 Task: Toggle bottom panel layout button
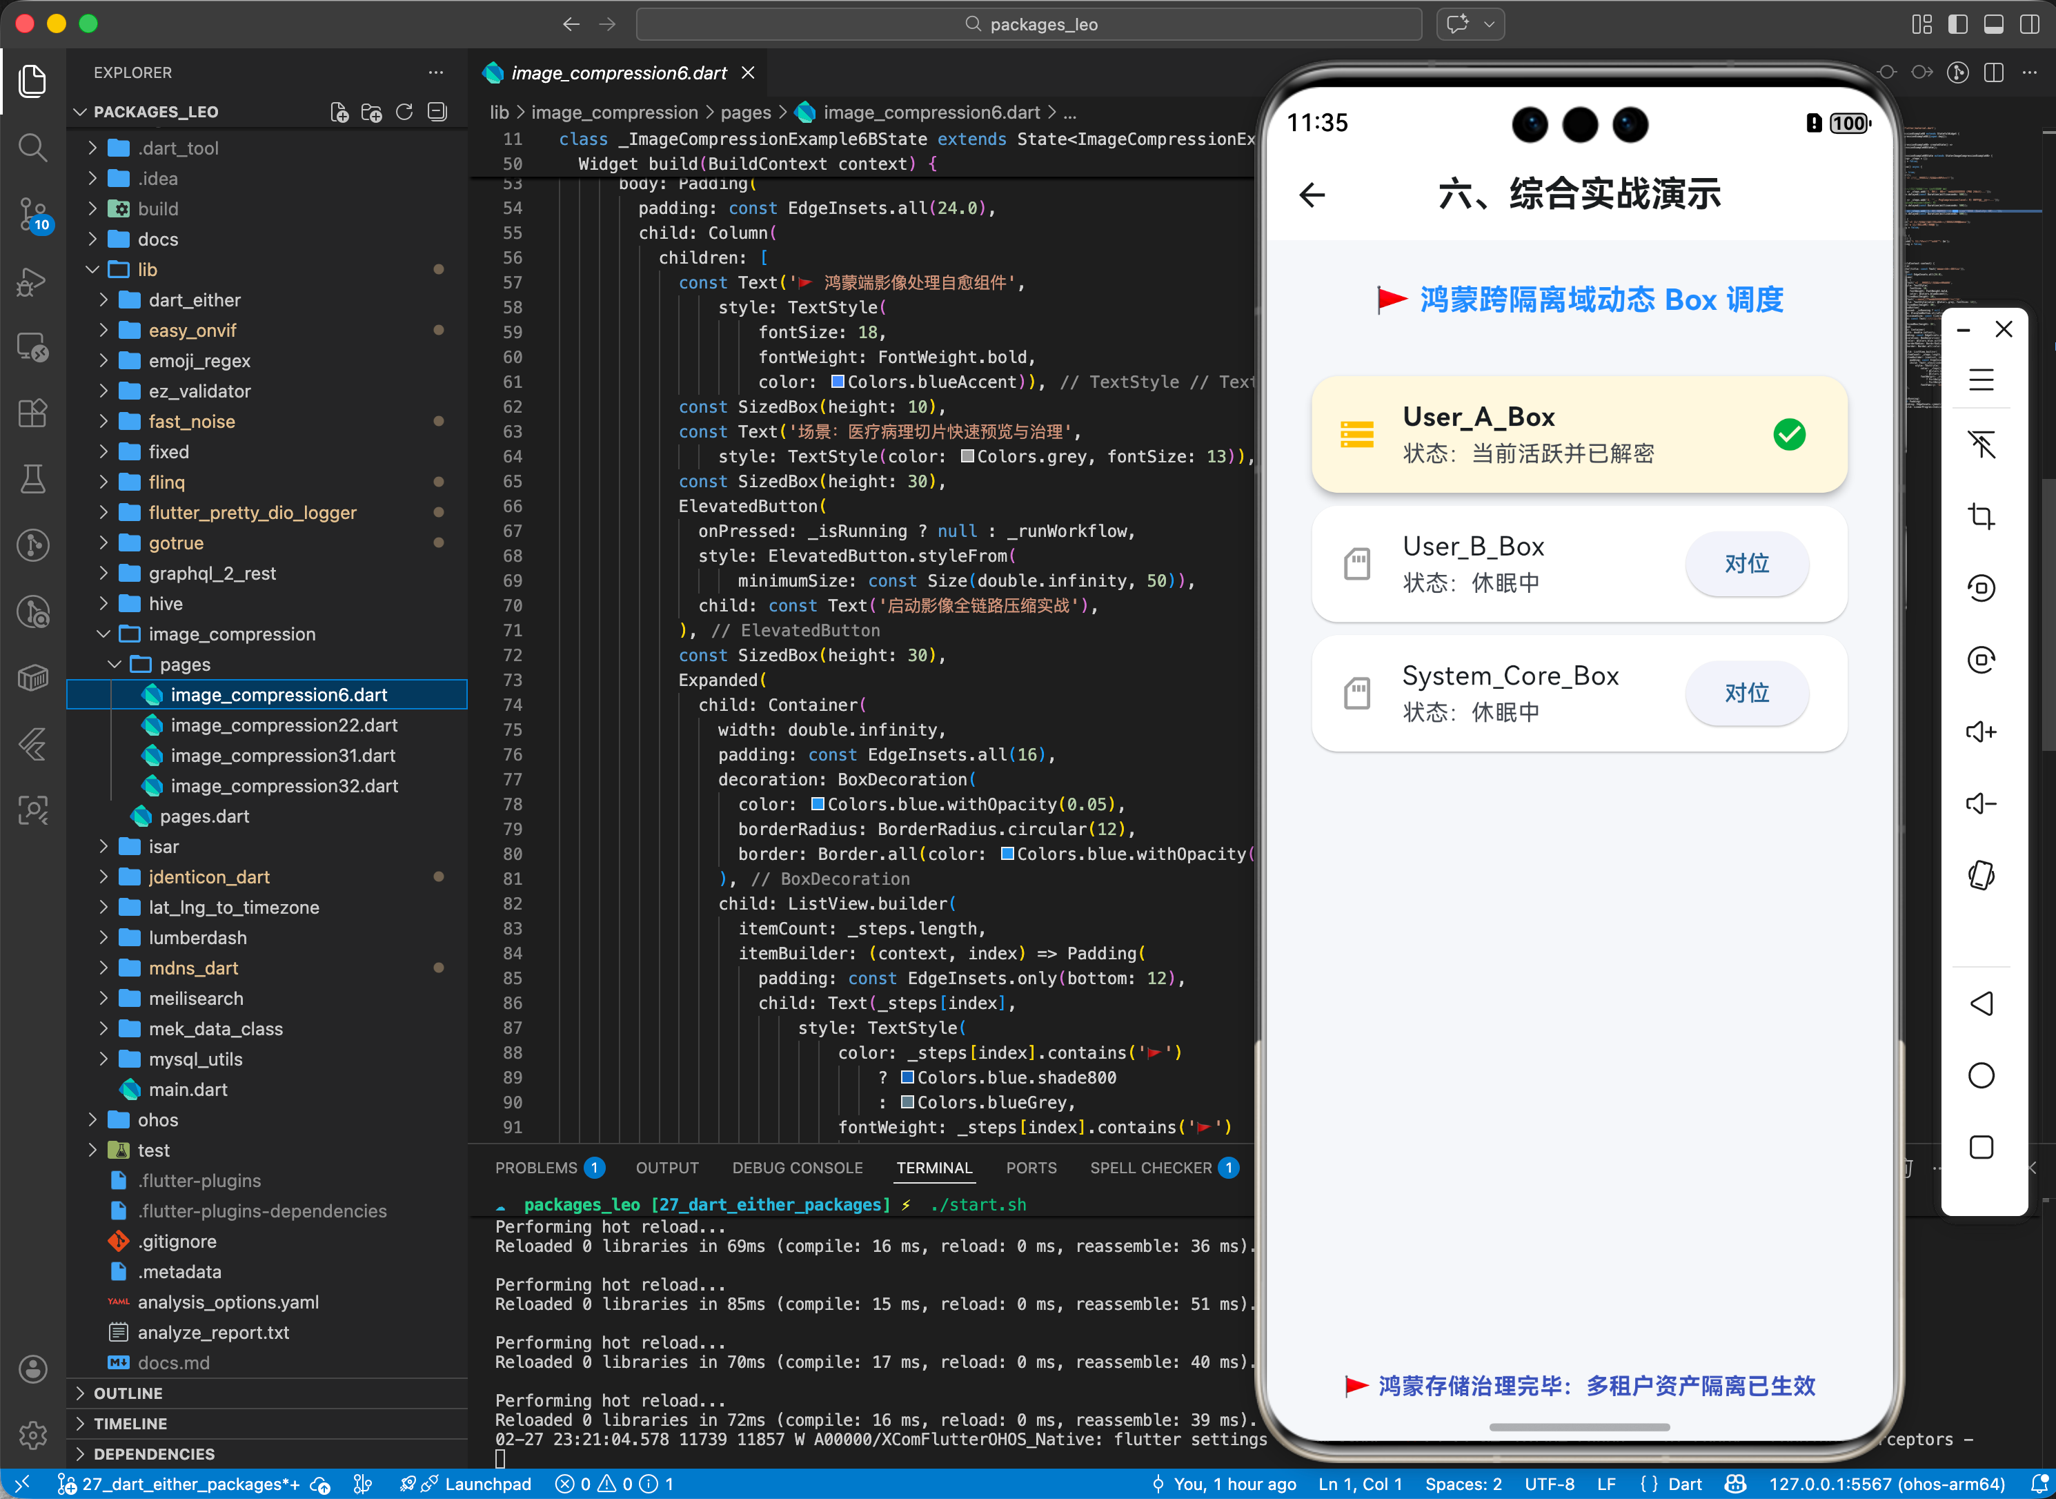(x=1993, y=24)
